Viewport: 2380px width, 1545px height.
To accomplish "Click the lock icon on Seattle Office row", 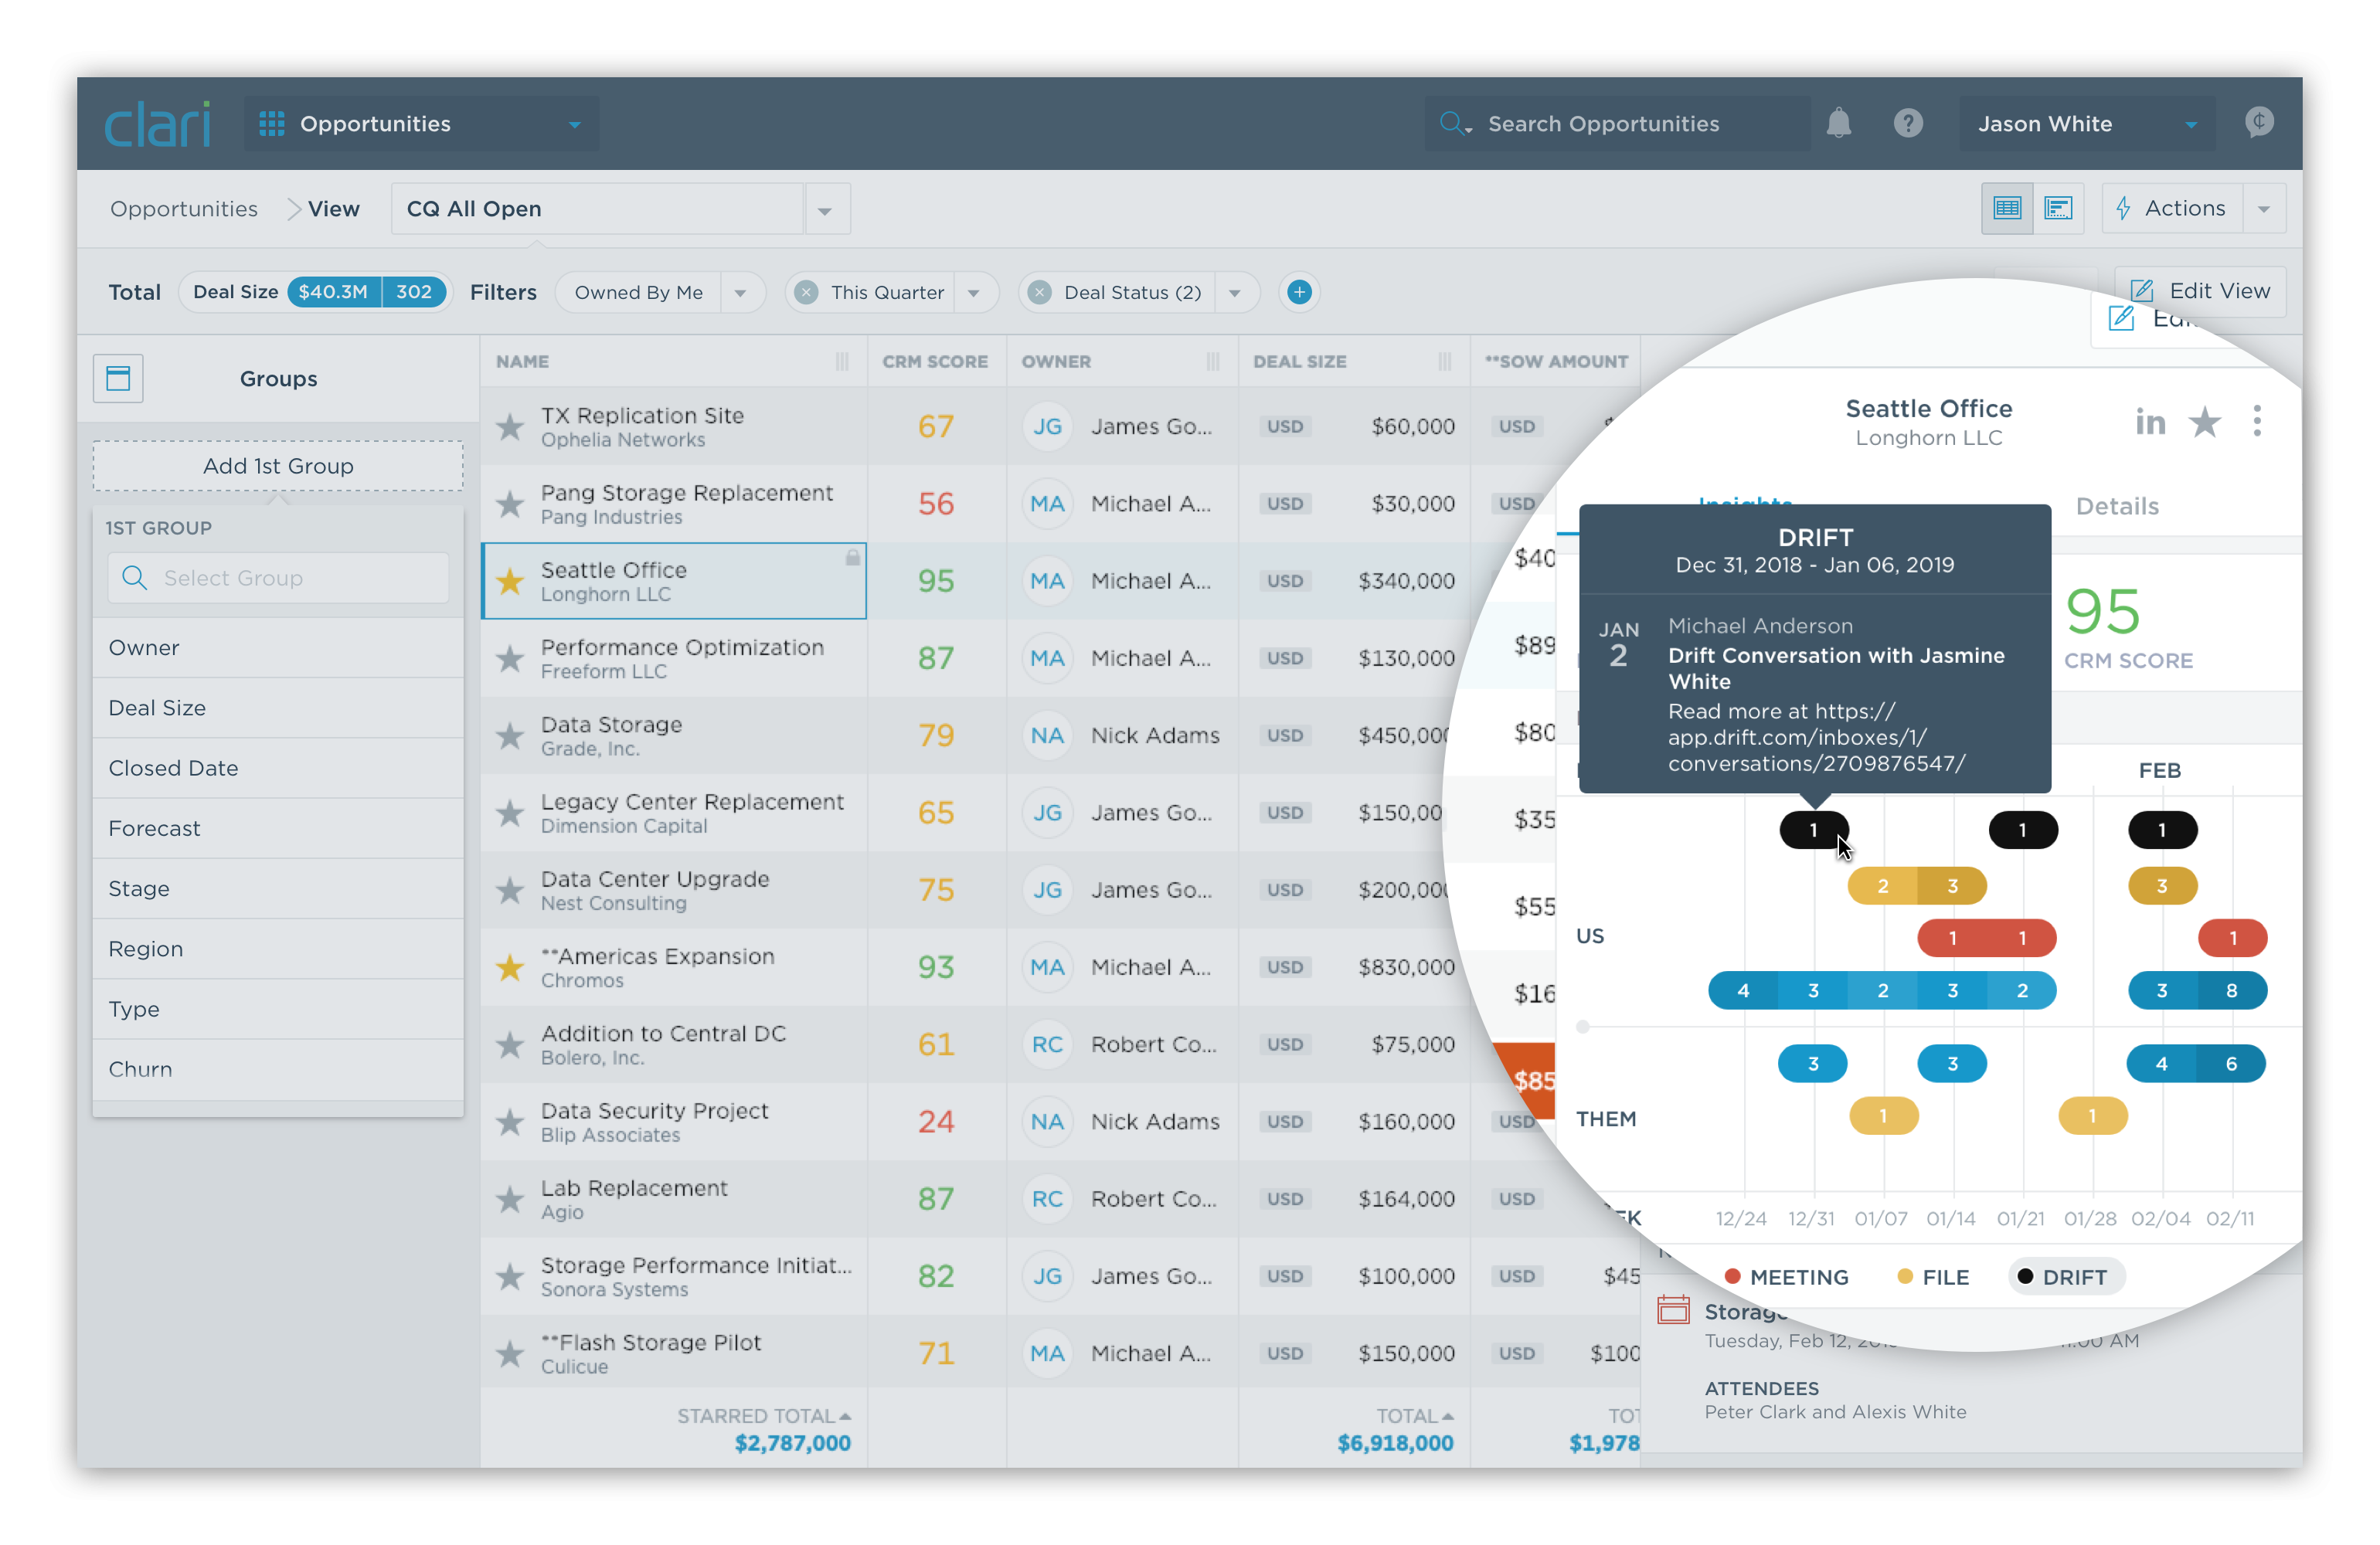I will click(852, 557).
